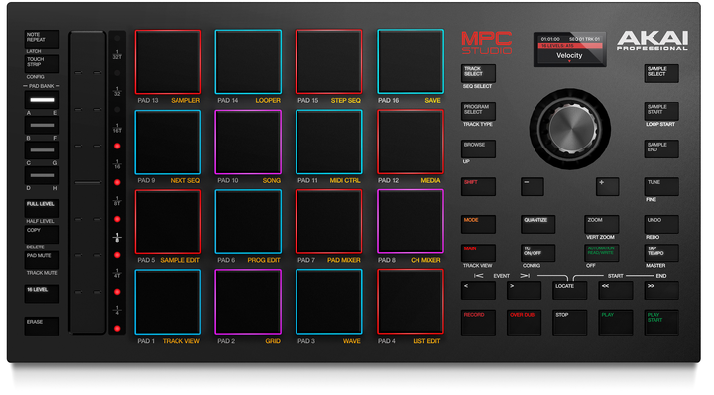Click the Sample Select button
The image size is (714, 395).
pos(661,73)
